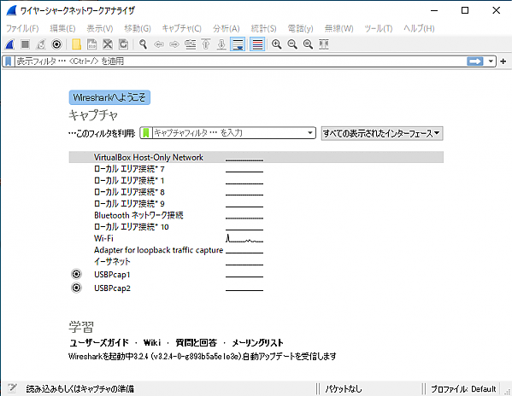The image size is (512, 396).
Task: Add a display filter button plus
Action: click(x=503, y=61)
